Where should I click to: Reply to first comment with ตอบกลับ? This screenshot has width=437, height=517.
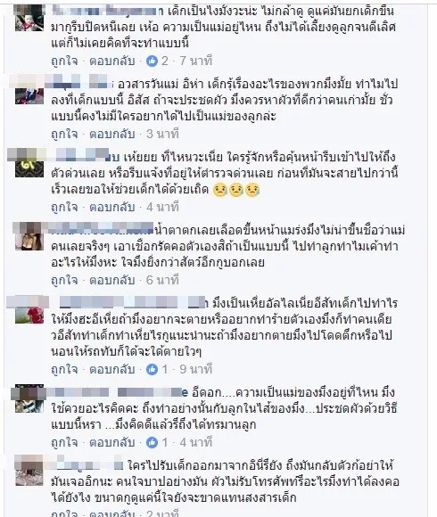112,61
